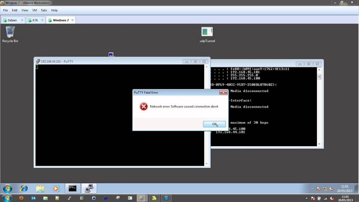Select the Recycle Bin desktop icon

click(x=10, y=34)
